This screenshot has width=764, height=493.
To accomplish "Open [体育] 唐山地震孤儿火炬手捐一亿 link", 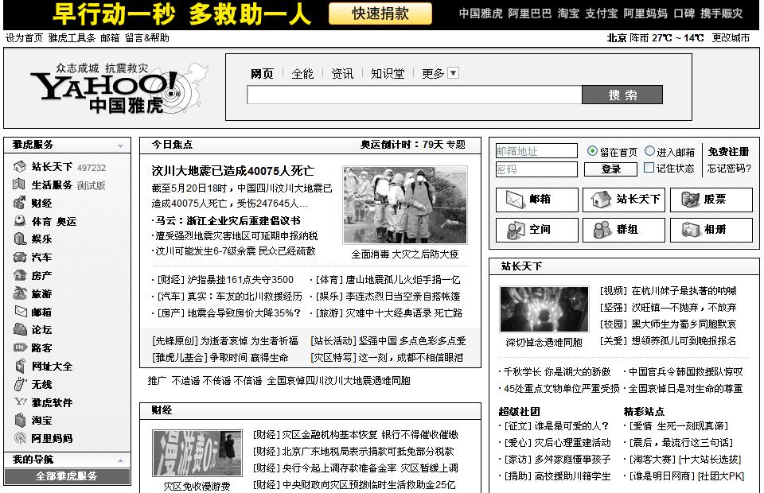I will click(388, 280).
